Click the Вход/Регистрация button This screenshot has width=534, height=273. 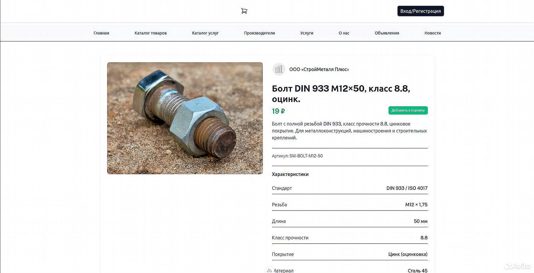pos(421,11)
